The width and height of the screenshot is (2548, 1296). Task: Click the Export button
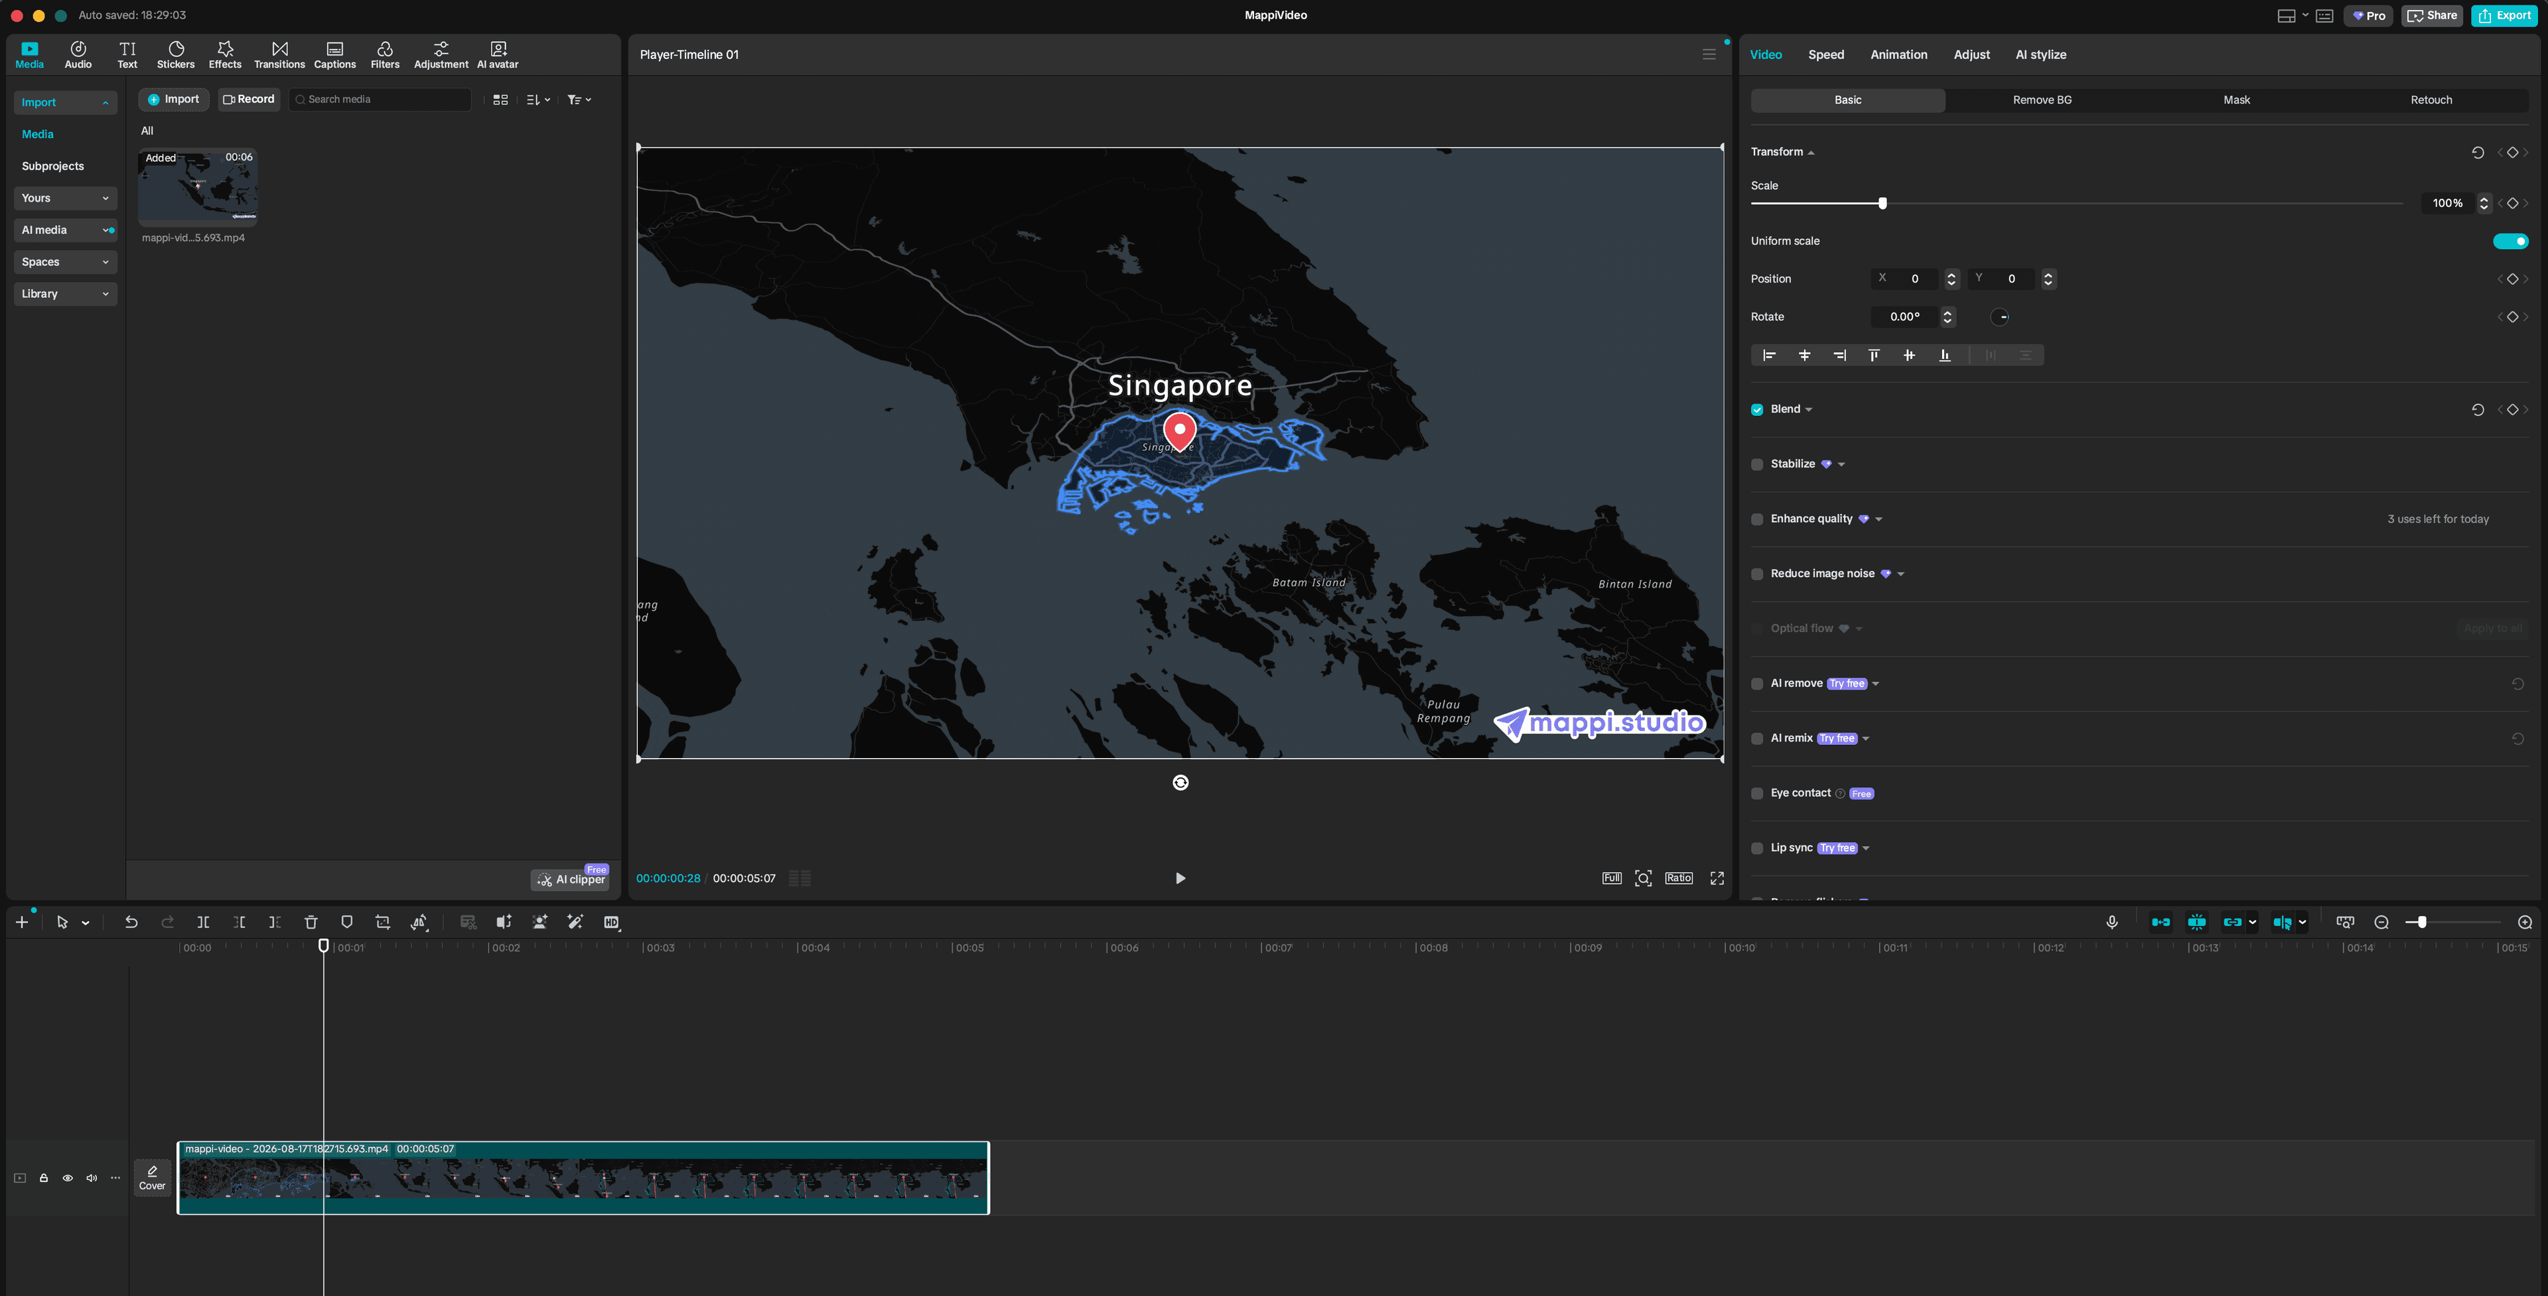click(x=2504, y=16)
